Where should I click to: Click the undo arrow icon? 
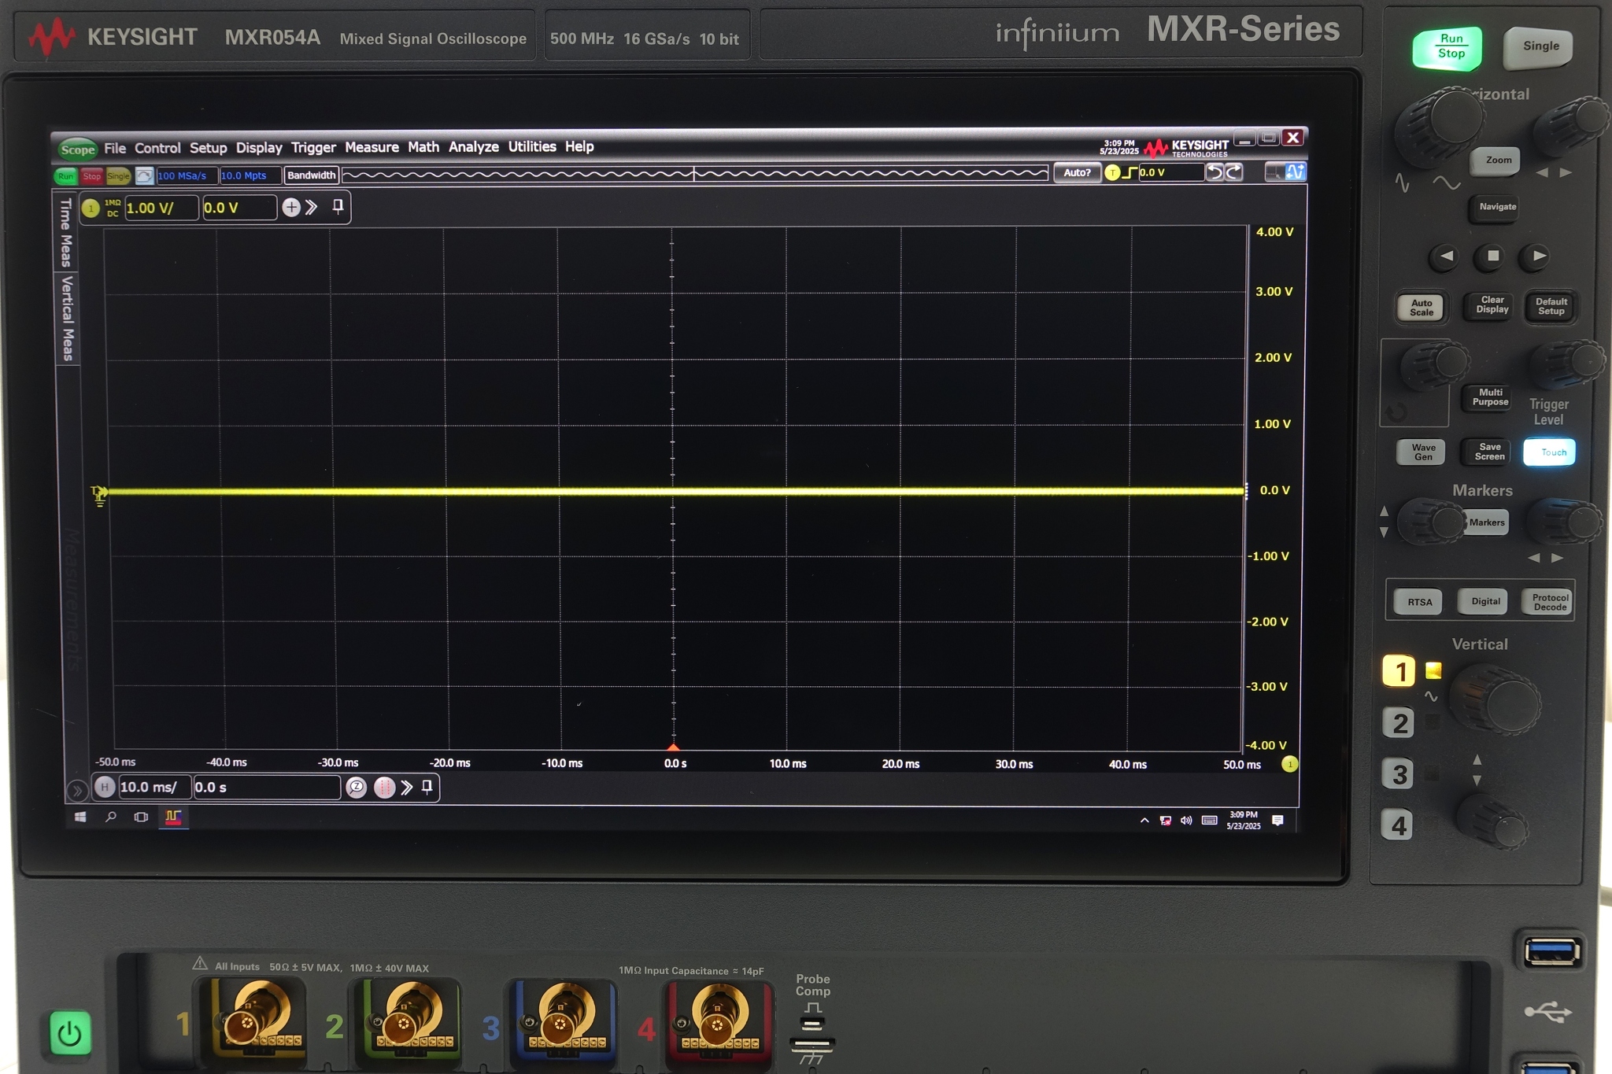pos(1215,172)
